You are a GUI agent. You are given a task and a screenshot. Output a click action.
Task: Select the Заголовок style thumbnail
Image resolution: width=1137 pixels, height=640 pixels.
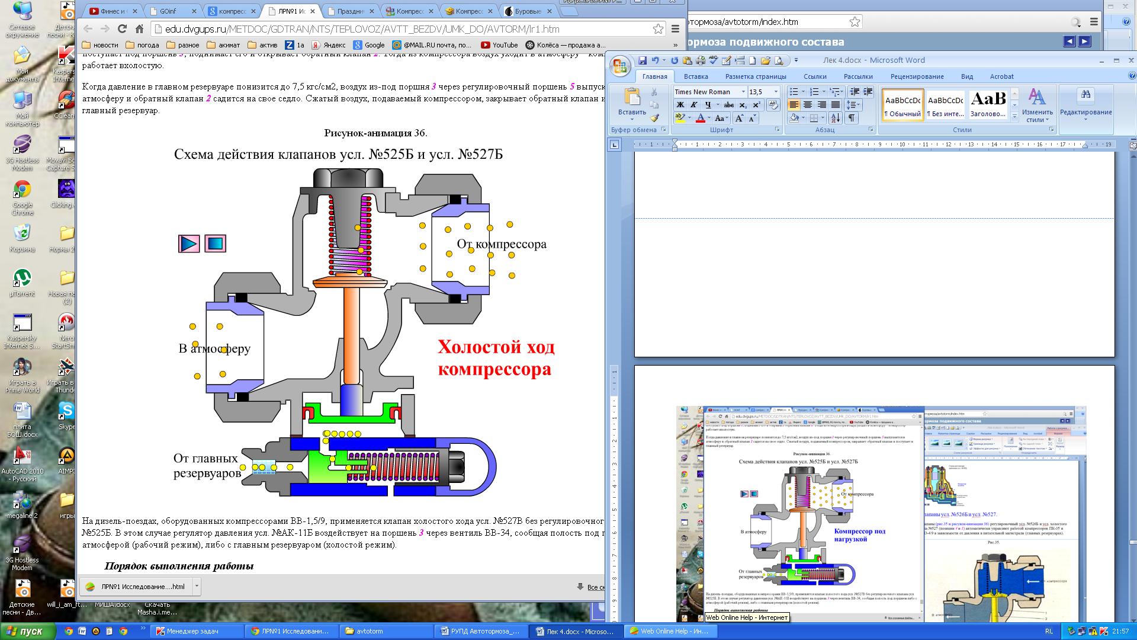[988, 105]
